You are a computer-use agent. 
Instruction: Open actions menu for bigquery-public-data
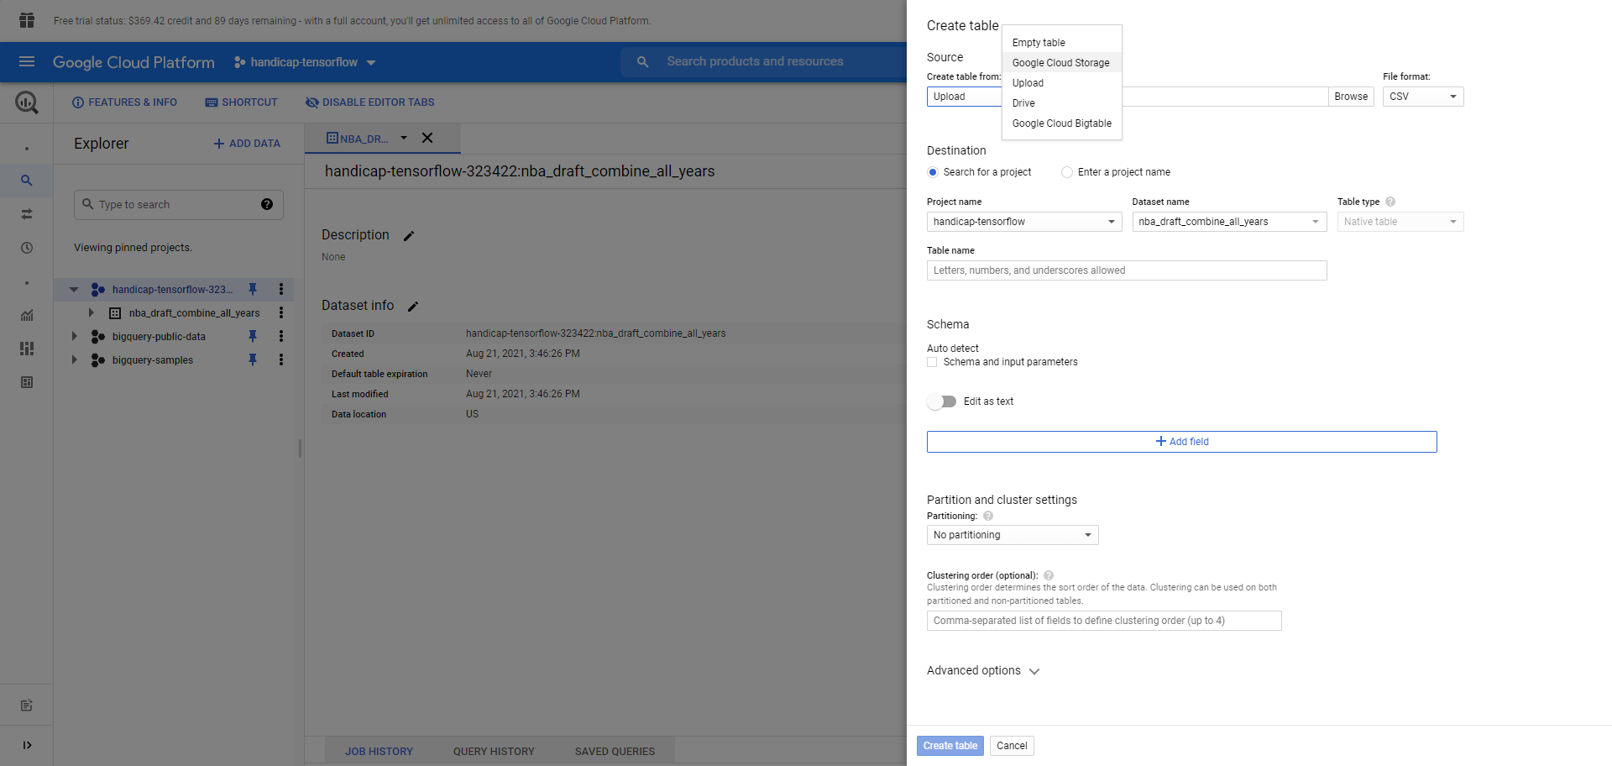click(281, 336)
